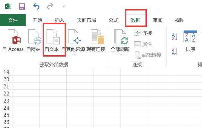The height and width of the screenshot is (128, 202).
Task: Open the 页面布局 tab
Action: point(86,20)
